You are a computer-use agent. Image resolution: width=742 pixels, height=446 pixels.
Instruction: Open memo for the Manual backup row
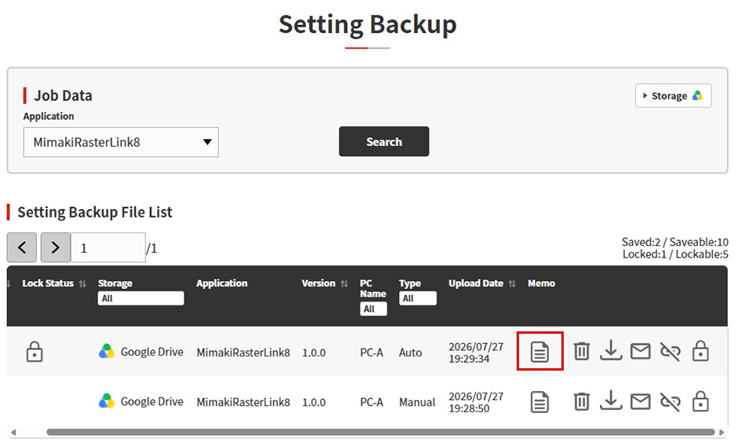[x=539, y=402]
